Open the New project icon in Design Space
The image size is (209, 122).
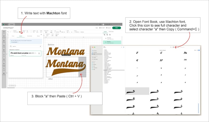(4, 32)
